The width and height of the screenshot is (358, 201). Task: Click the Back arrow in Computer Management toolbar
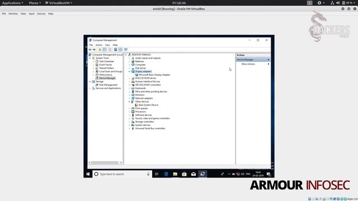[90, 50]
